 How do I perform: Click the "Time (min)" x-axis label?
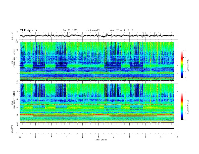point(101,140)
